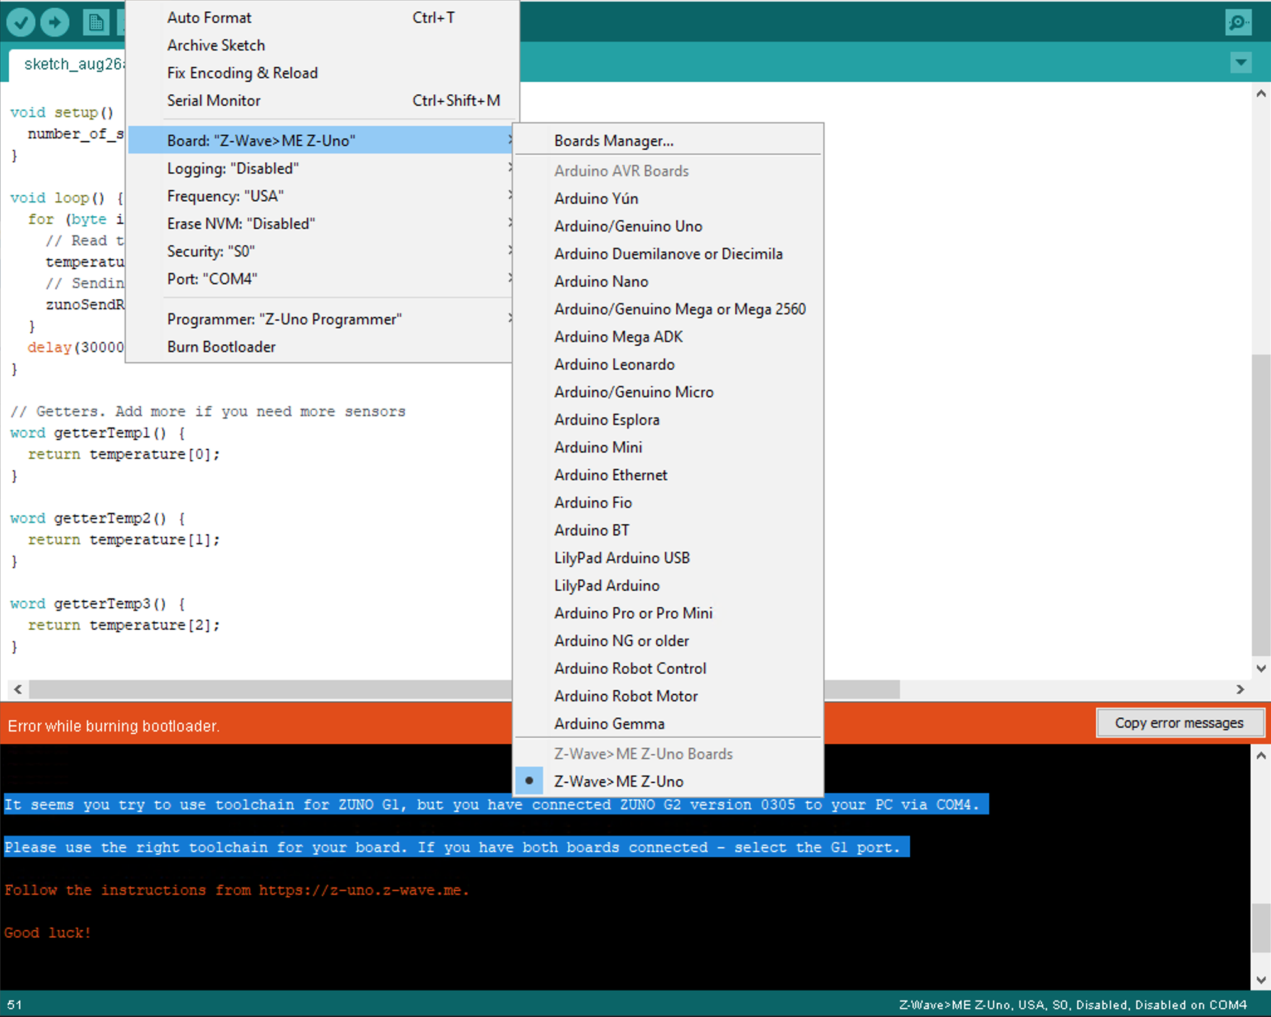Click the New sketch document icon
This screenshot has height=1017, width=1271.
[96, 23]
